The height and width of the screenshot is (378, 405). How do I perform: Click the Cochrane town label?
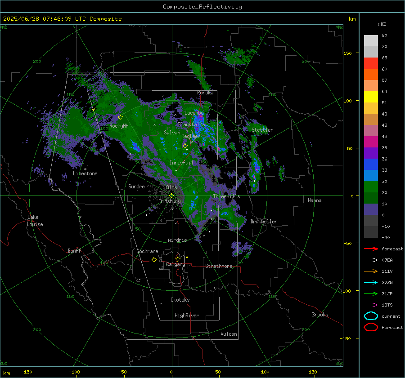(147, 251)
